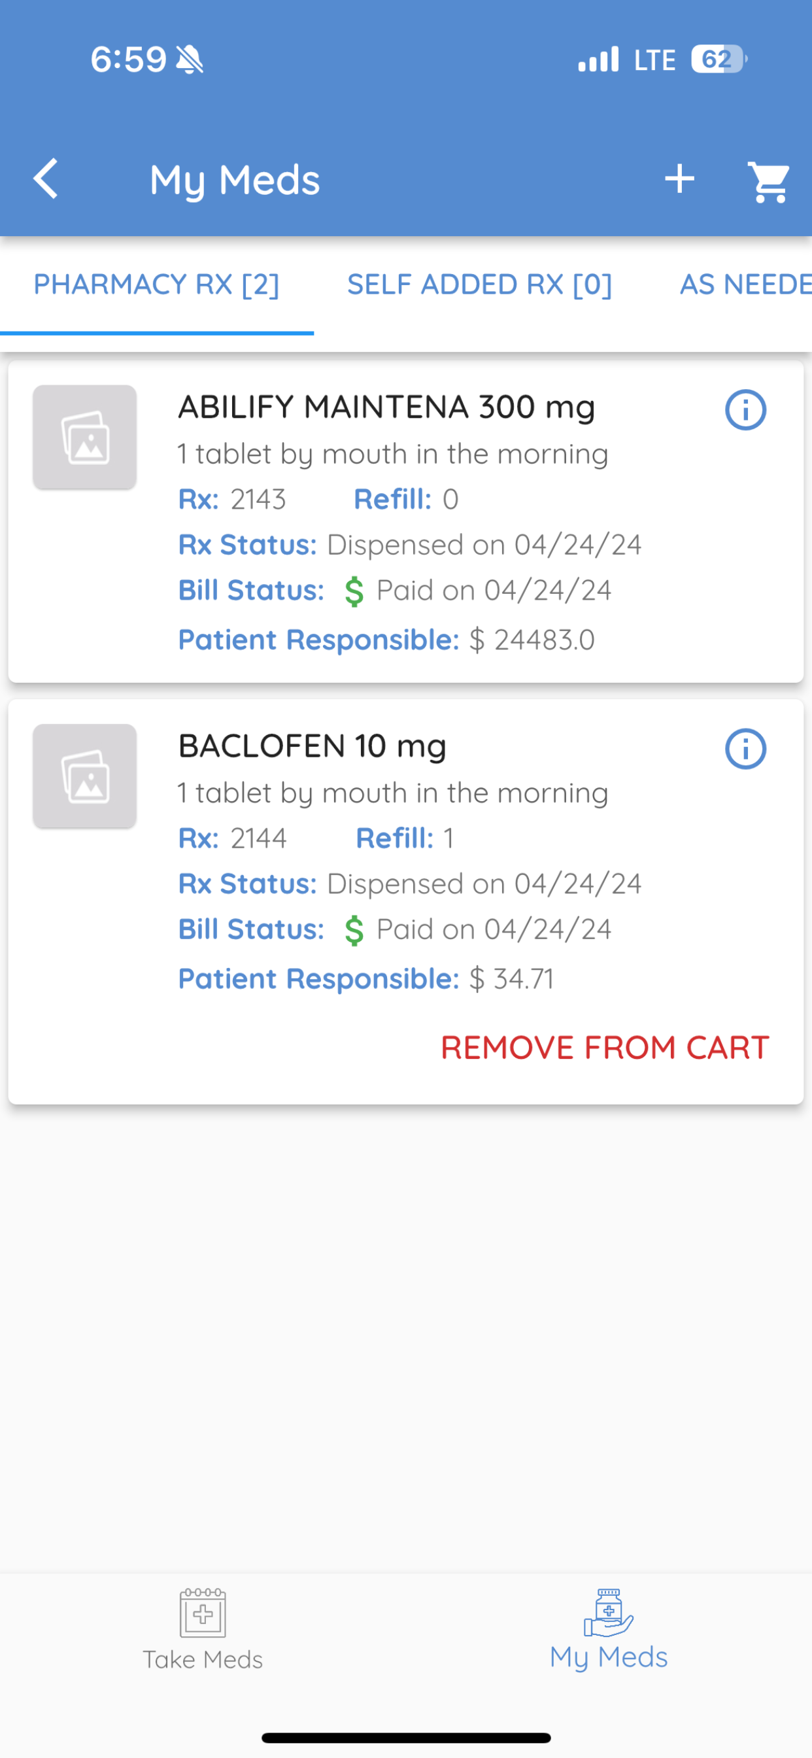Tap green dollar icon on Abilify bill
Viewport: 812px width, 1758px height.
tap(354, 591)
